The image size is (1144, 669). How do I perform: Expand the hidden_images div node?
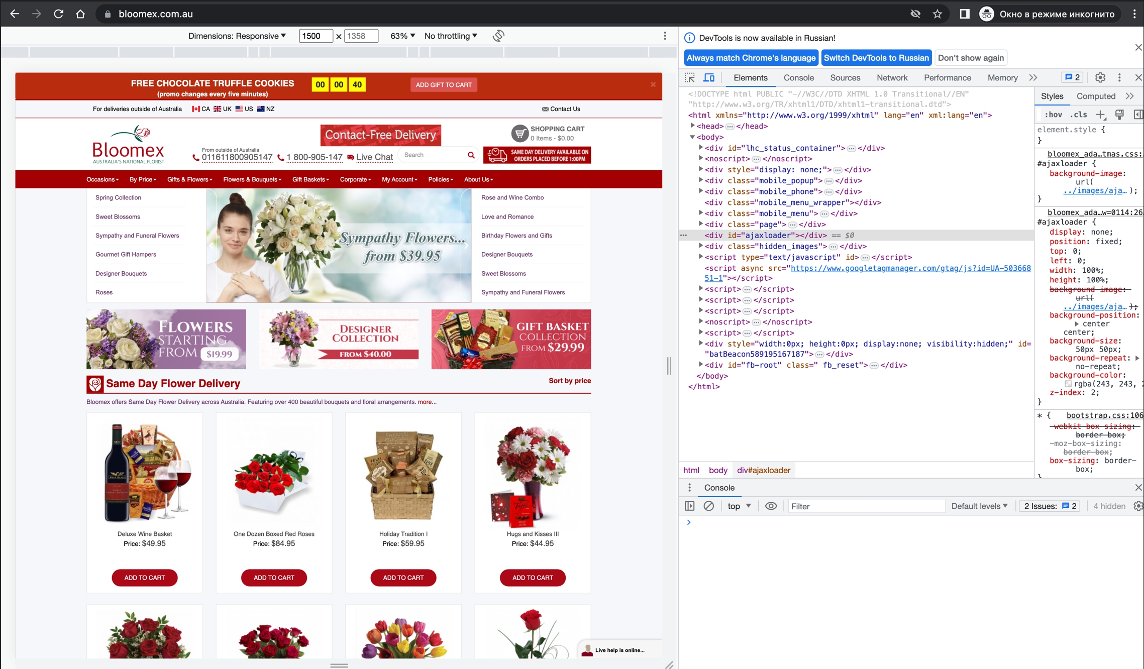click(x=701, y=246)
